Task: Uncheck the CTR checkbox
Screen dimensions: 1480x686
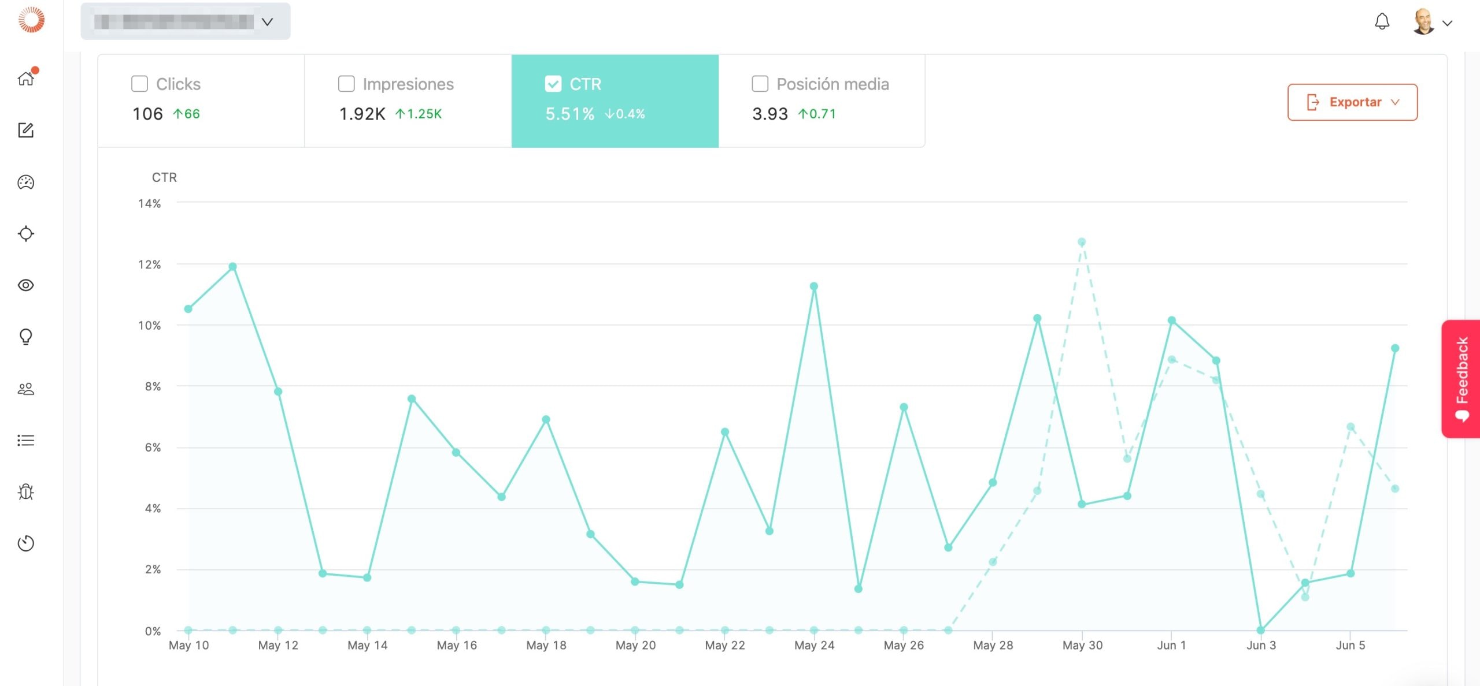Action: (553, 84)
